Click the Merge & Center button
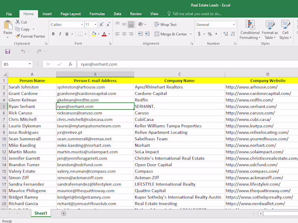The image size is (298, 223). [171, 34]
